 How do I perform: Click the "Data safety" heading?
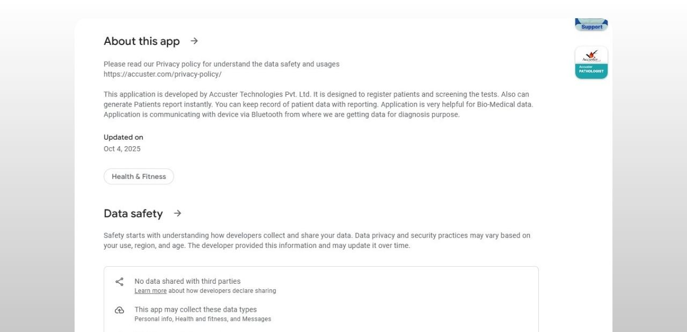[x=133, y=213]
